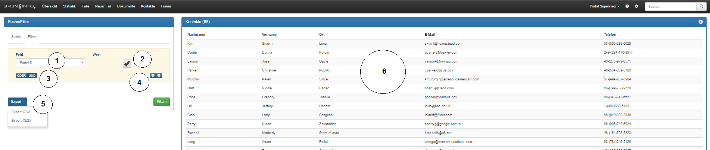
Task: Toggle the Wert checkmark checkbox
Action: tap(127, 64)
